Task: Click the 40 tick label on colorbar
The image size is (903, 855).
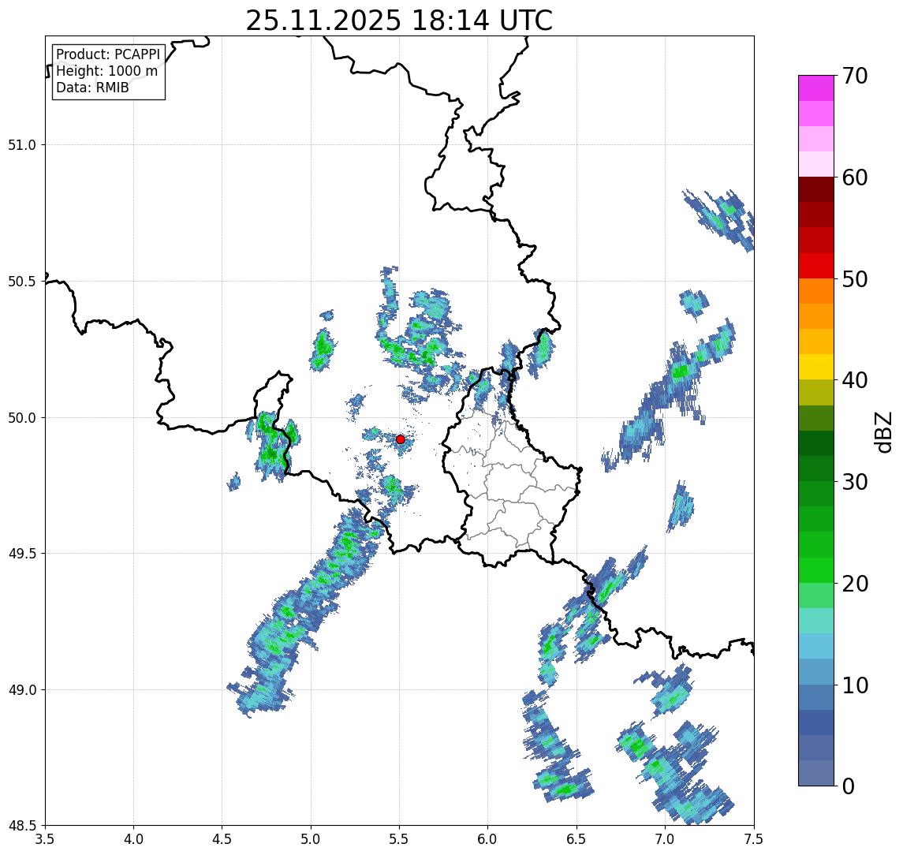Action: [x=855, y=380]
